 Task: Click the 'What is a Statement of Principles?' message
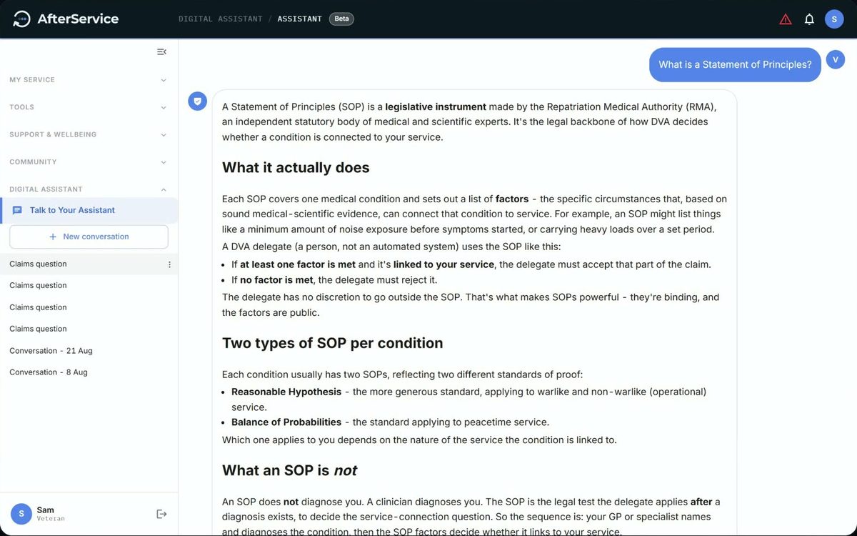click(x=735, y=64)
